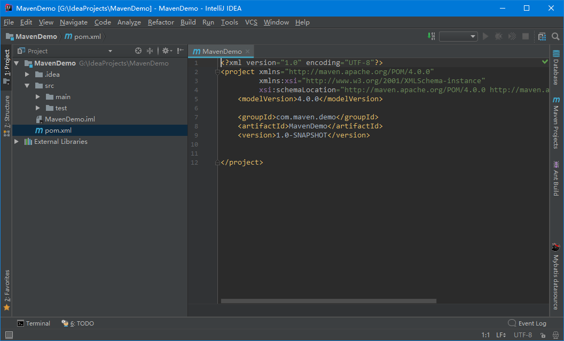This screenshot has height=341, width=564.
Task: Select External Libraries row
Action: (100, 141)
